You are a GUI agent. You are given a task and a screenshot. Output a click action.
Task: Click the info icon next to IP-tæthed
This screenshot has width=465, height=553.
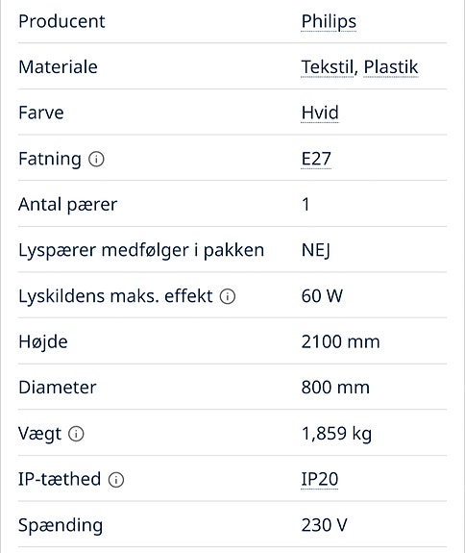116,480
